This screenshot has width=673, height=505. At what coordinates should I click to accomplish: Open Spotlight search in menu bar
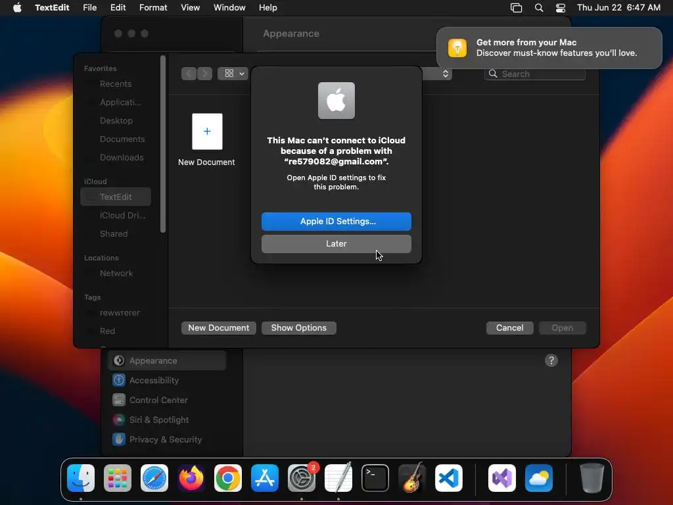539,7
